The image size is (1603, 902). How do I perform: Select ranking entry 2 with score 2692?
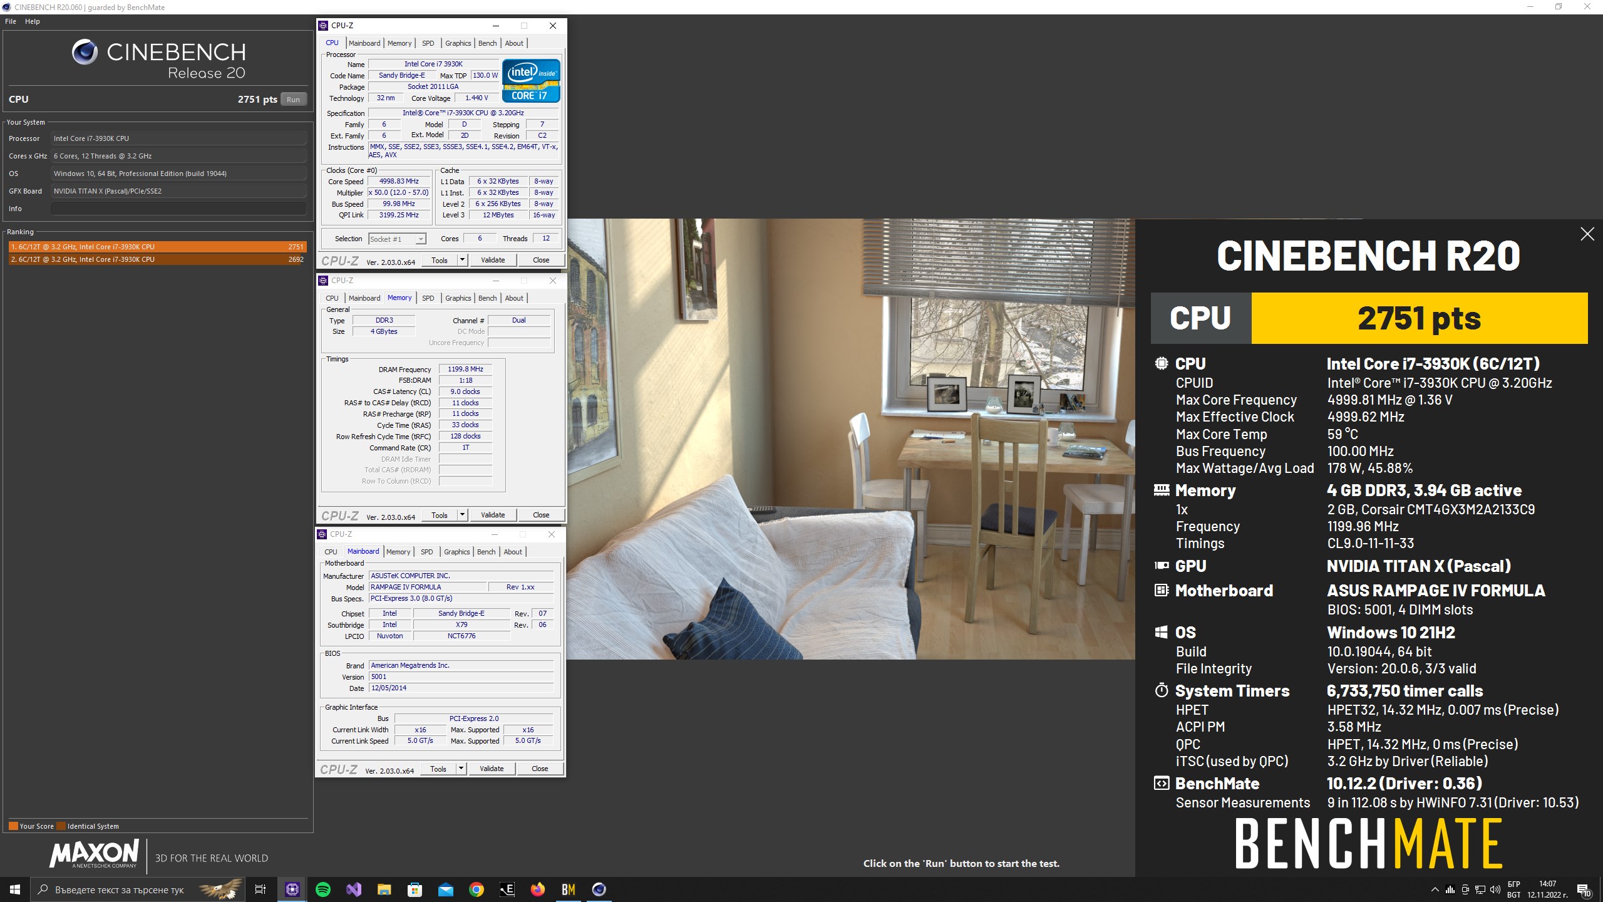click(x=157, y=259)
